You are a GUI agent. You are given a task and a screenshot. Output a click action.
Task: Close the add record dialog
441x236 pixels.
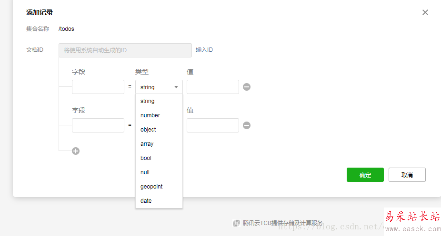tap(425, 12)
